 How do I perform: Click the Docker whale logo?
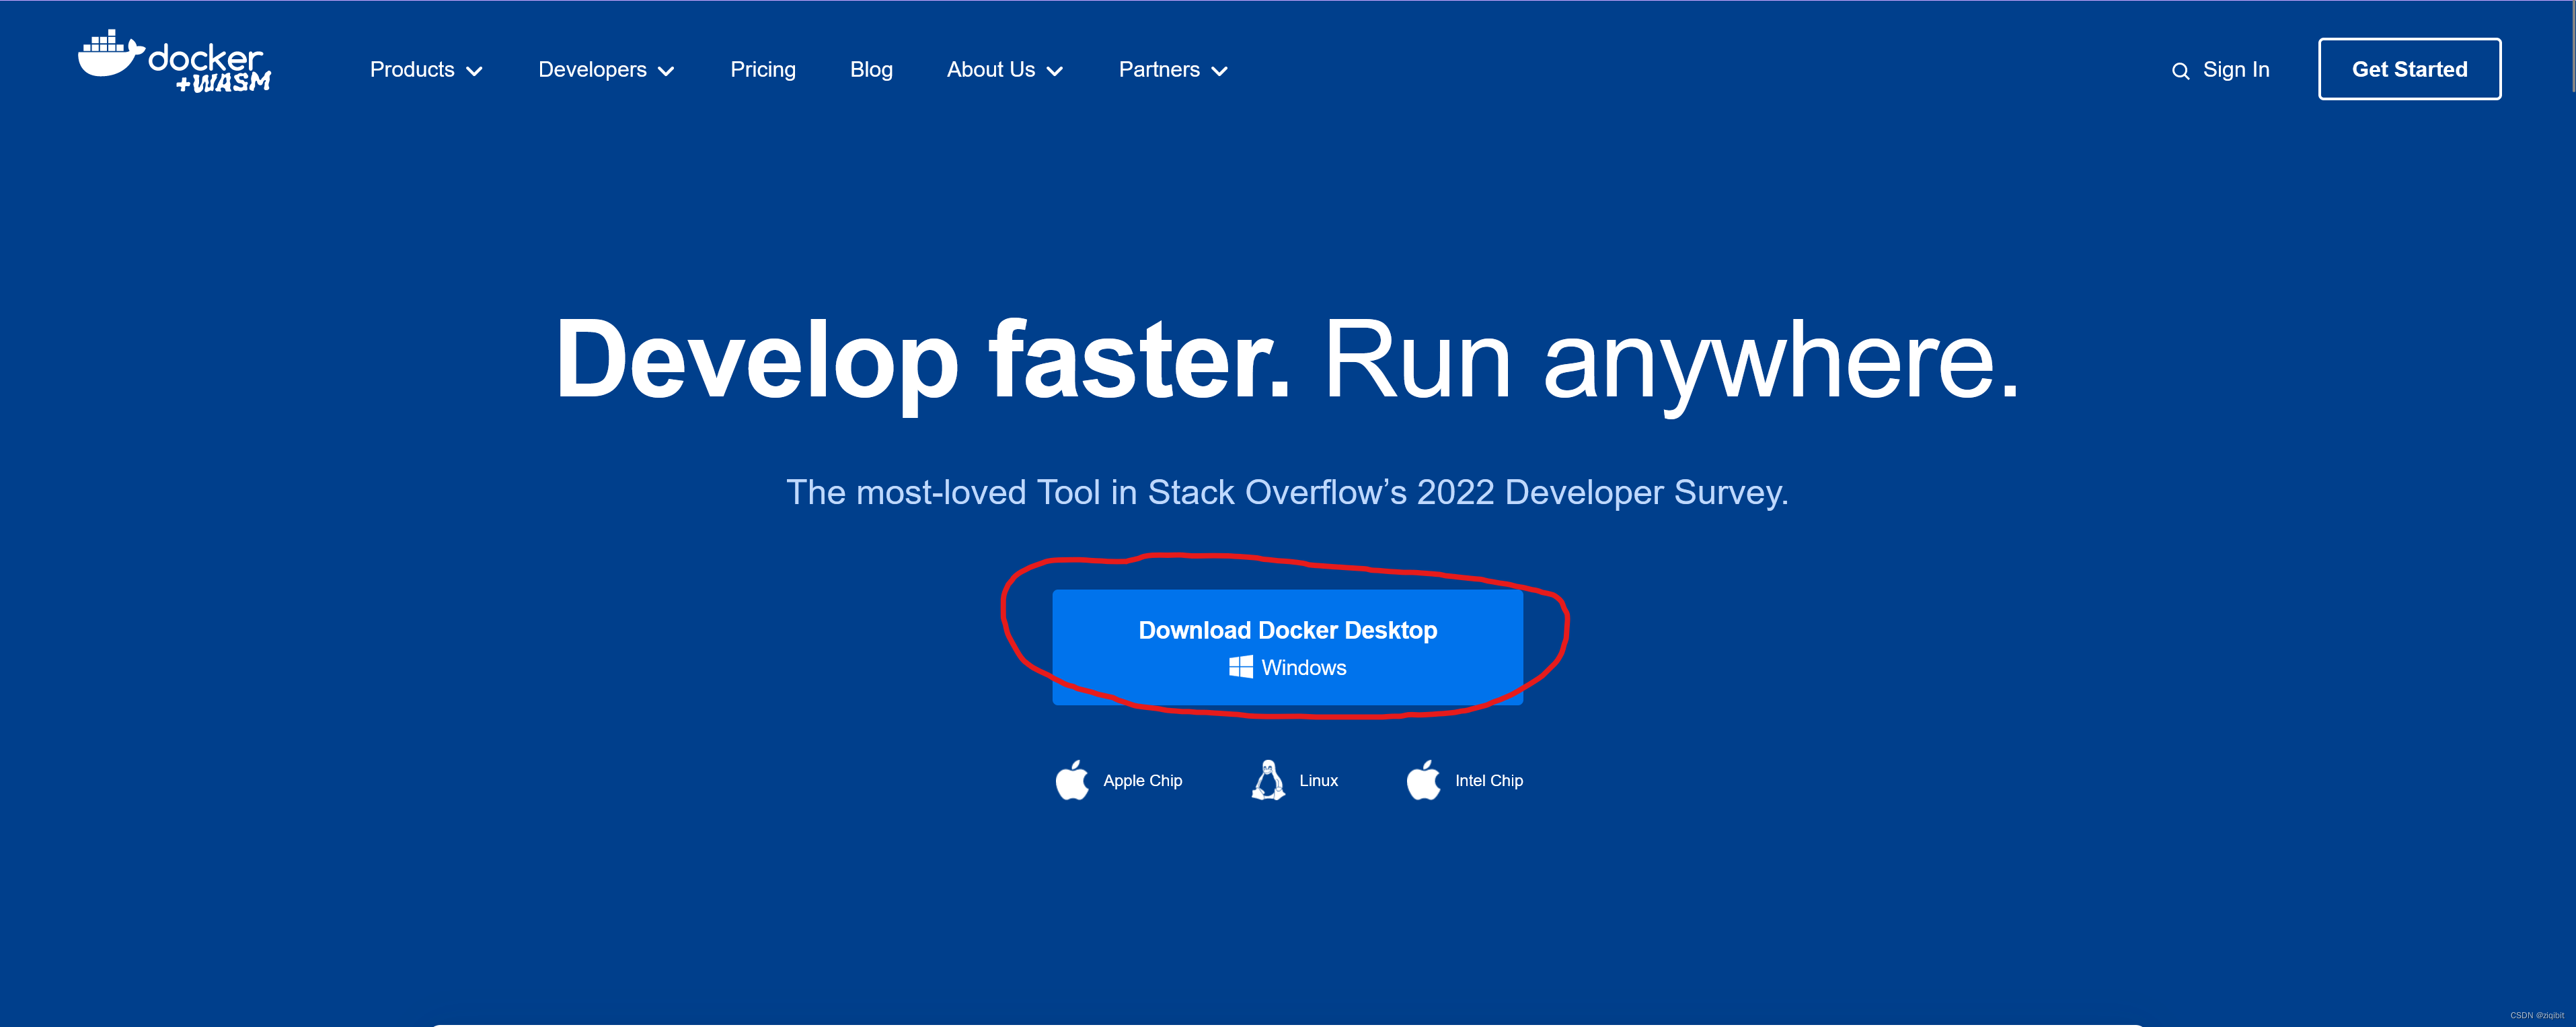(x=174, y=62)
